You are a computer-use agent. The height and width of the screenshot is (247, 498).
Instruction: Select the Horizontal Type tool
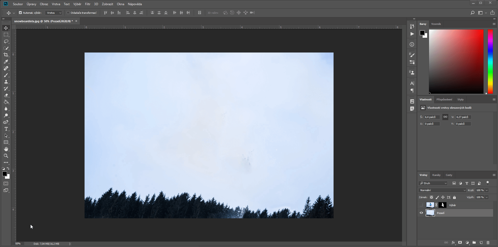pyautogui.click(x=6, y=129)
